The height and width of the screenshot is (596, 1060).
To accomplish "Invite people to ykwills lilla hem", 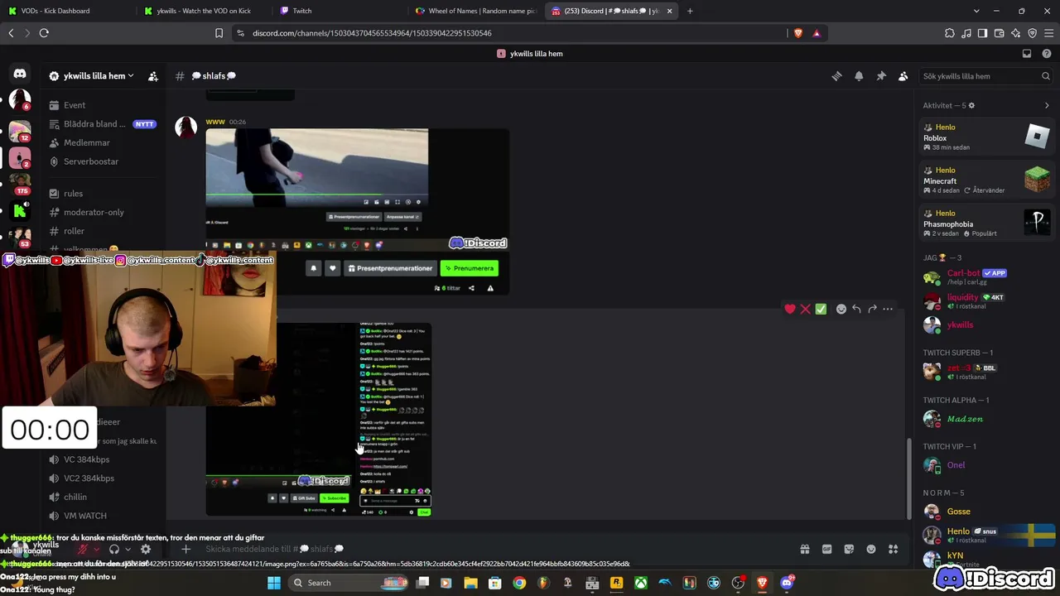I will coord(153,76).
